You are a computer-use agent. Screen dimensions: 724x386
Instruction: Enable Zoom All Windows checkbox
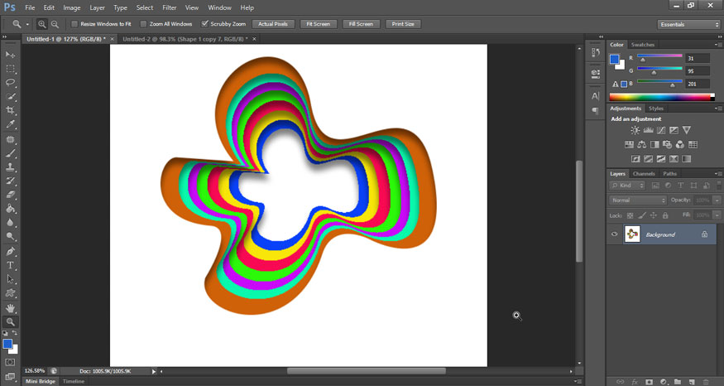143,23
